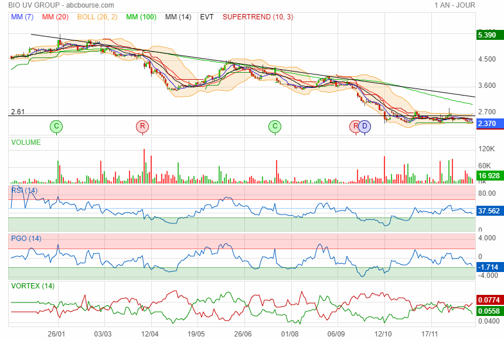Image resolution: width=504 pixels, height=340 pixels.
Task: Click the green 0.0558 vortex value
Action: point(490,311)
